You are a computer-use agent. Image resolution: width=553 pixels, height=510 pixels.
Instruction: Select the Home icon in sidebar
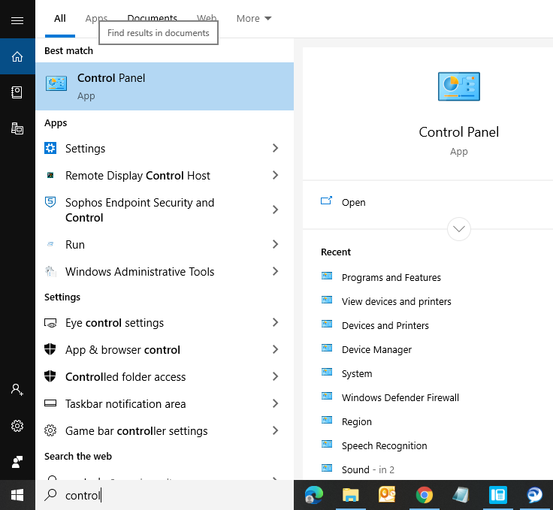[x=17, y=56]
